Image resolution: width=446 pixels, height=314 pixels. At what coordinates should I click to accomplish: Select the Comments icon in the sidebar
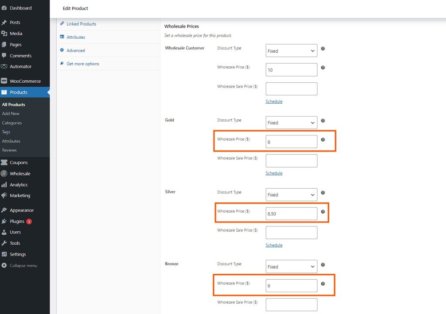click(19, 55)
